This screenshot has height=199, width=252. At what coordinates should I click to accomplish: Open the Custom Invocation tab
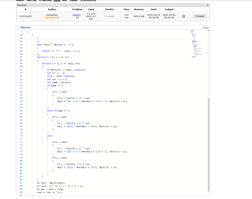click(88, 1)
